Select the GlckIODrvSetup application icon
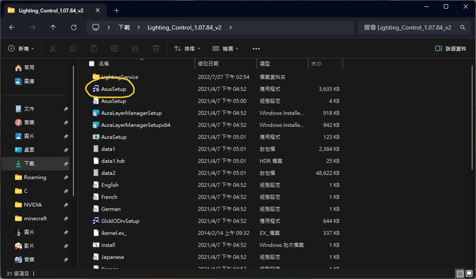This screenshot has width=476, height=279. [96, 221]
